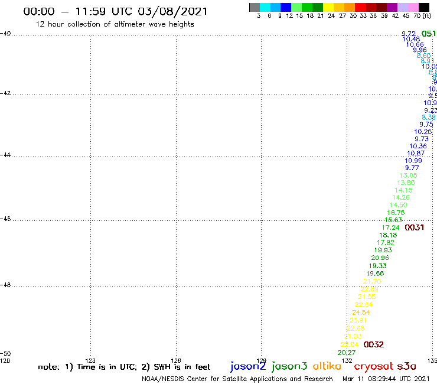Pick the pink swatch in the color scale
437x384 pixels.
tap(413, 7)
